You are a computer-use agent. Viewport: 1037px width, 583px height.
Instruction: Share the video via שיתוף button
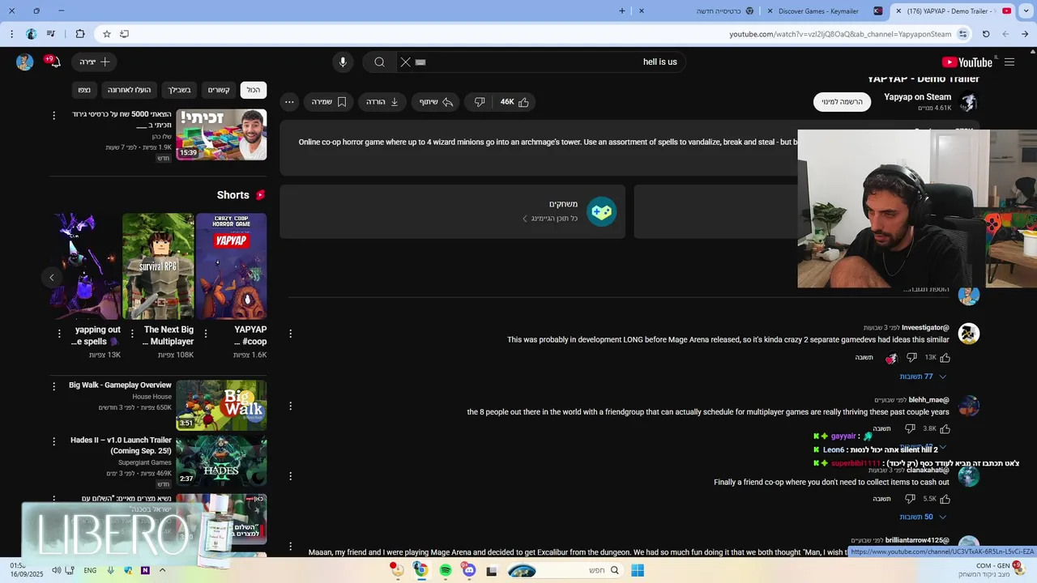pos(437,102)
